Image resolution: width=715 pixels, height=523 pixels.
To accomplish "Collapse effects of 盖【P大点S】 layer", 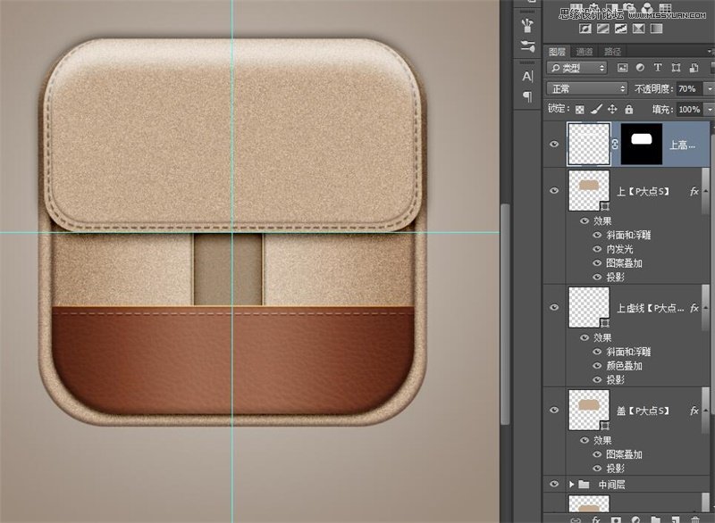I will (705, 411).
